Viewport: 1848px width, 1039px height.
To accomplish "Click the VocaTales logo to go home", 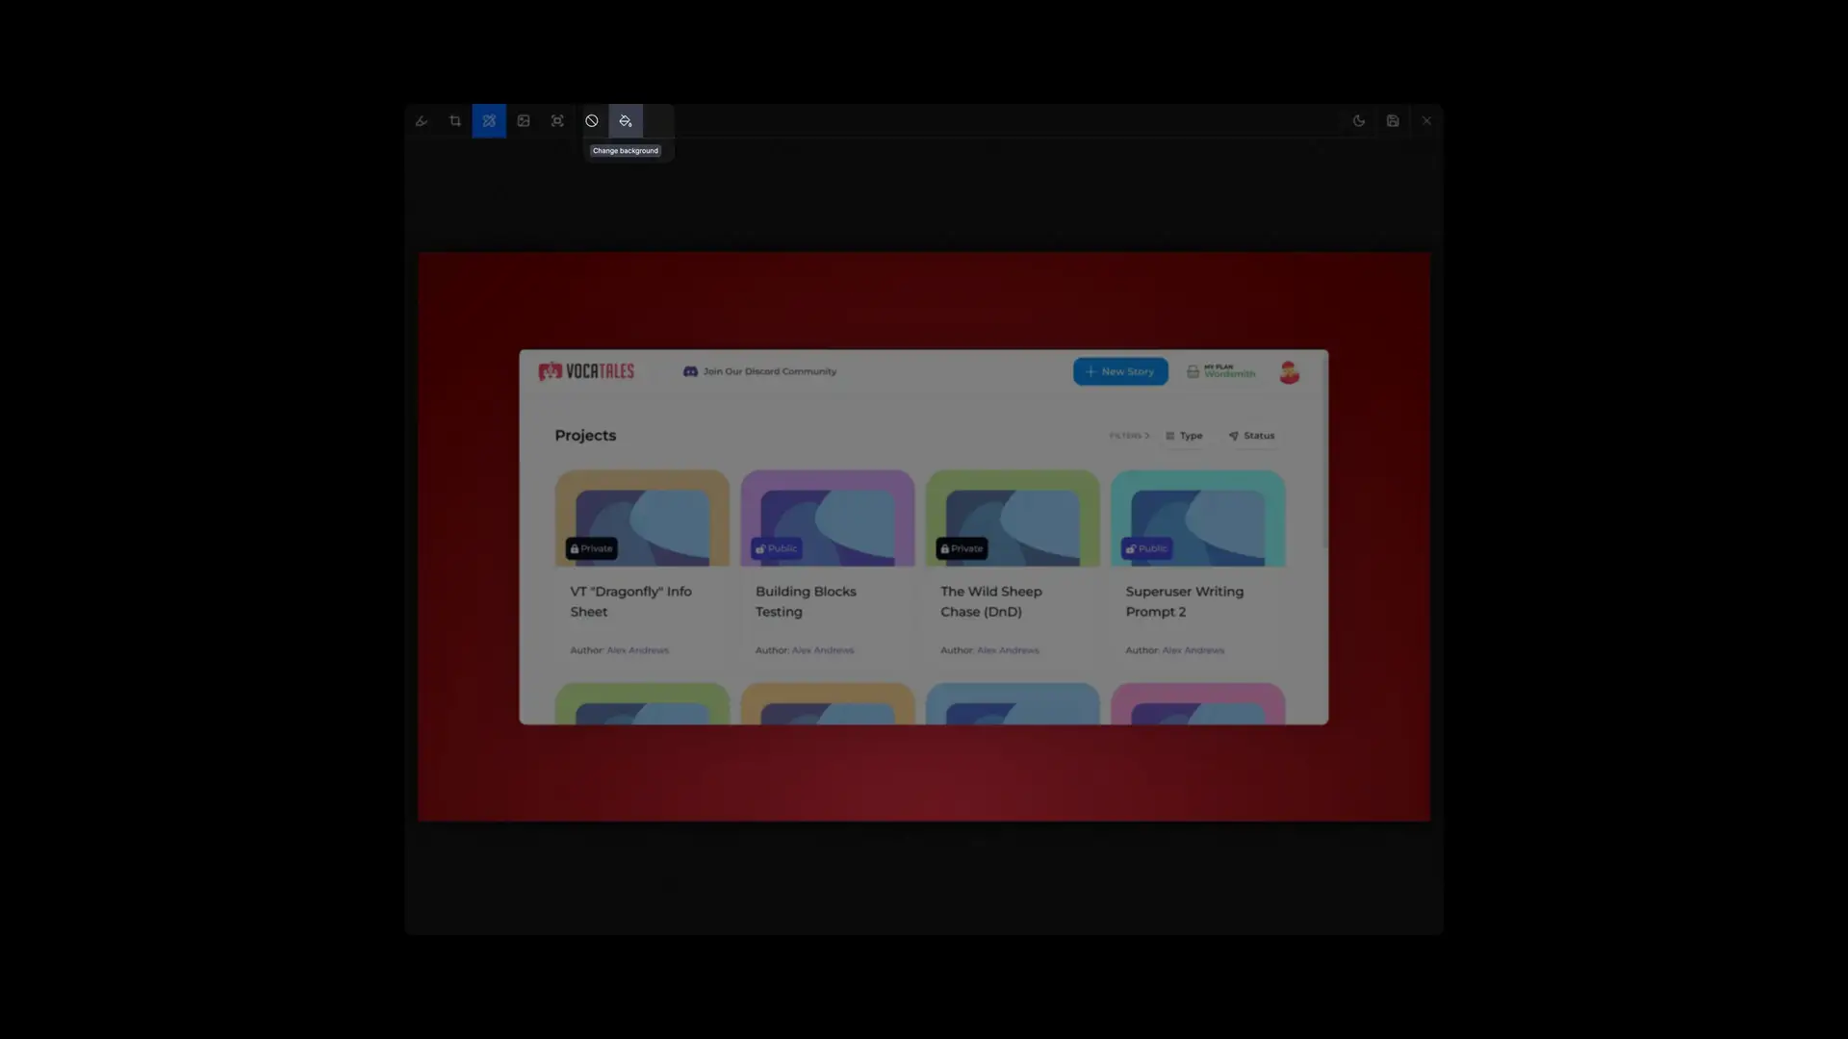I will [584, 370].
